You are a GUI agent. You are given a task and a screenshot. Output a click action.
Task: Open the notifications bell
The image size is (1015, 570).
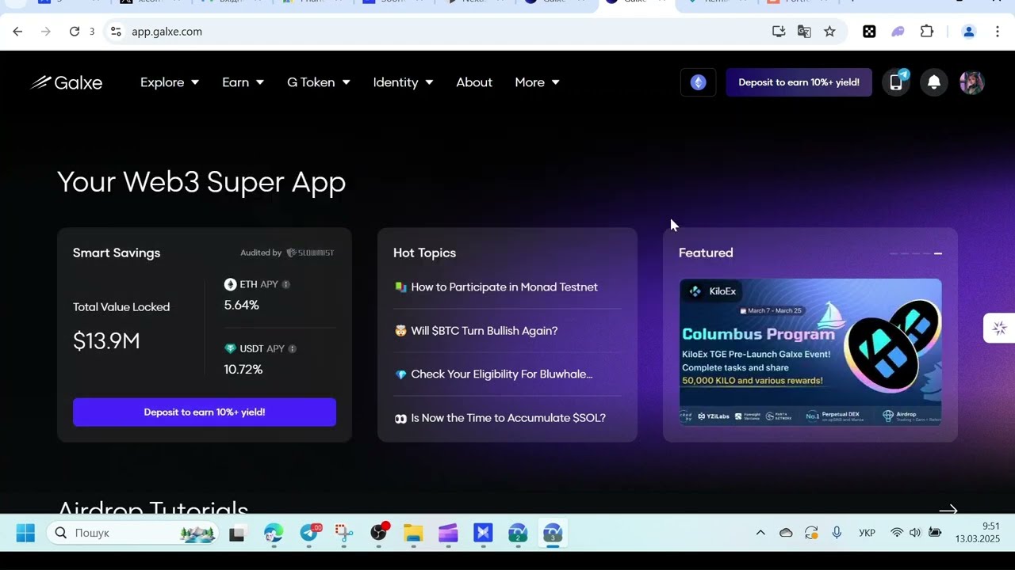coord(934,82)
